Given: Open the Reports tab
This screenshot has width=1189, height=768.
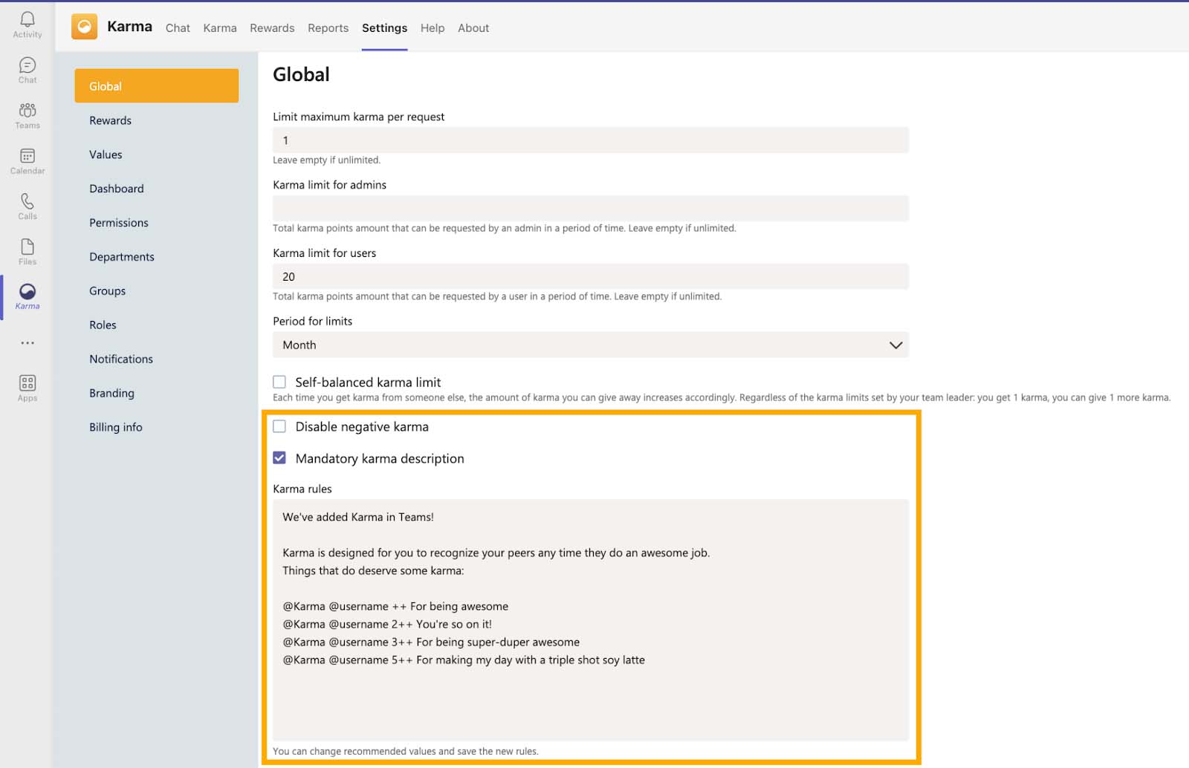Looking at the screenshot, I should click(x=328, y=27).
